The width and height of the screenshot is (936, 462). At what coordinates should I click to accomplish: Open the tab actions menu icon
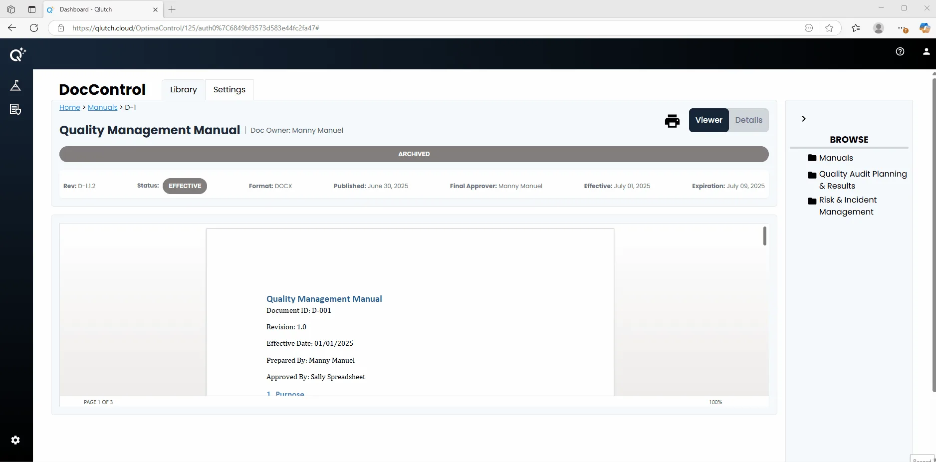tap(32, 9)
